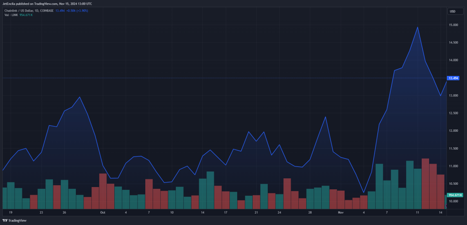Click the 14.000 price scale label

(454, 60)
